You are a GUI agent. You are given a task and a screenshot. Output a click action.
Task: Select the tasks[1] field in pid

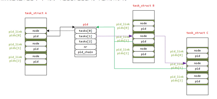85,36
